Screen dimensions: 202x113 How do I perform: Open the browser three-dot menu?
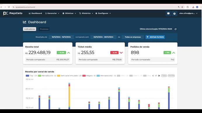pos(201,7)
